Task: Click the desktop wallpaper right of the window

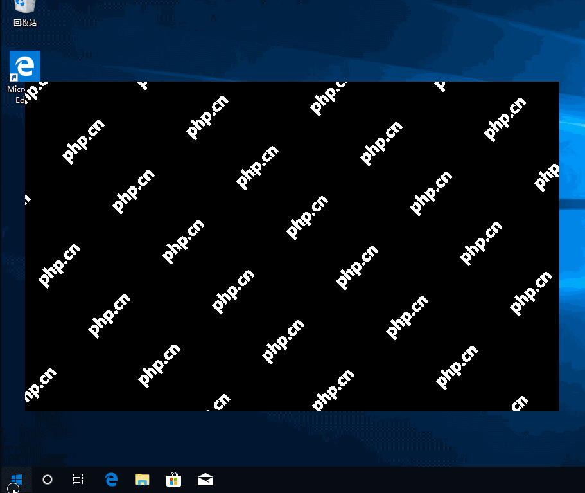Action: [572, 257]
